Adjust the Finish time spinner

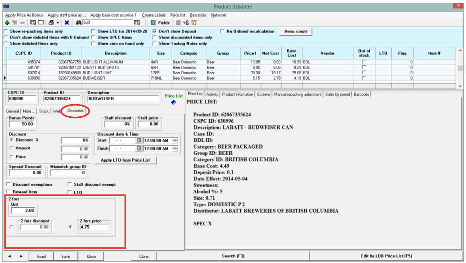click(x=175, y=148)
